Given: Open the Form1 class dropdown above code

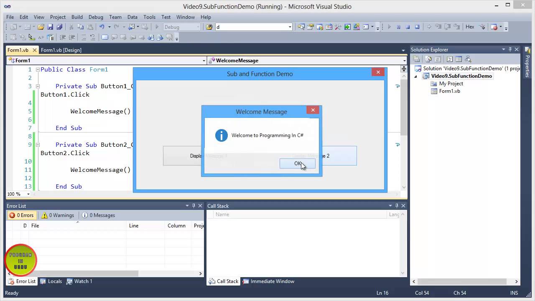Looking at the screenshot, I should (204, 61).
